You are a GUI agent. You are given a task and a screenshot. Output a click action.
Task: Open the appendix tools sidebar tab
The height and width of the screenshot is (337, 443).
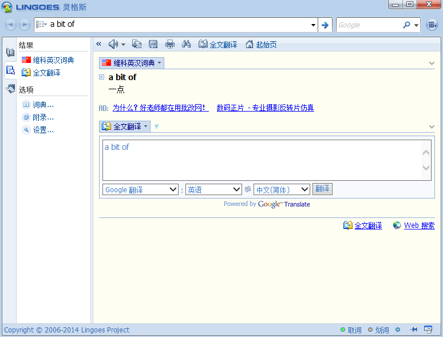(10, 89)
